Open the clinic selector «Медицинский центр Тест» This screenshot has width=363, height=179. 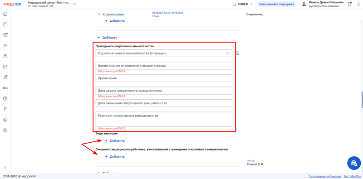(52, 4)
